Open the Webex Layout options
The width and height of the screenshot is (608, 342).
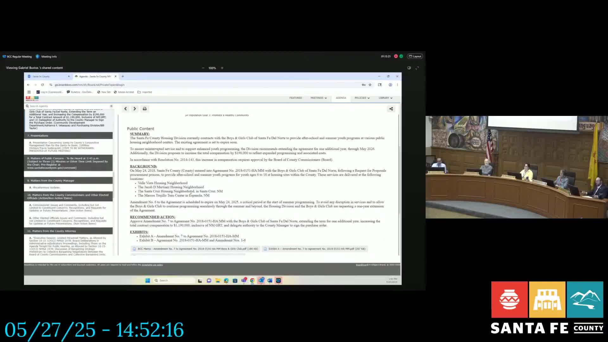click(415, 56)
